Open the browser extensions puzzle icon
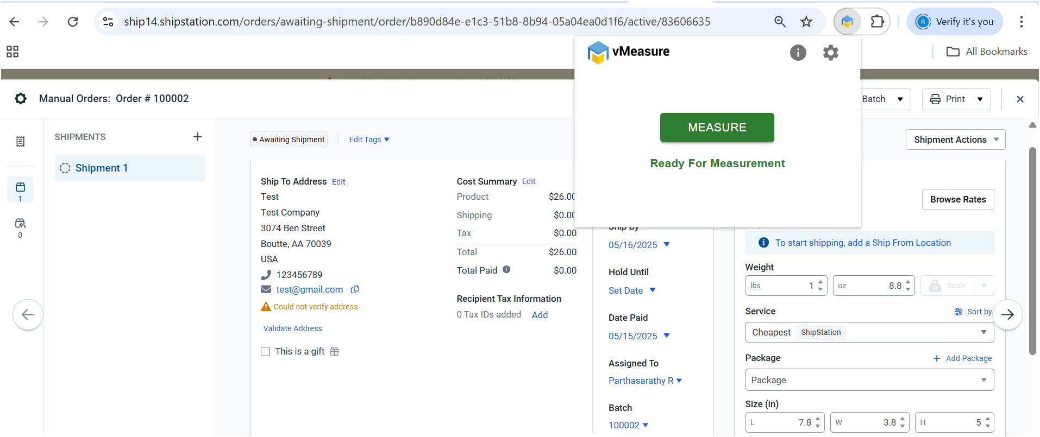The height and width of the screenshot is (437, 1040). click(x=877, y=22)
